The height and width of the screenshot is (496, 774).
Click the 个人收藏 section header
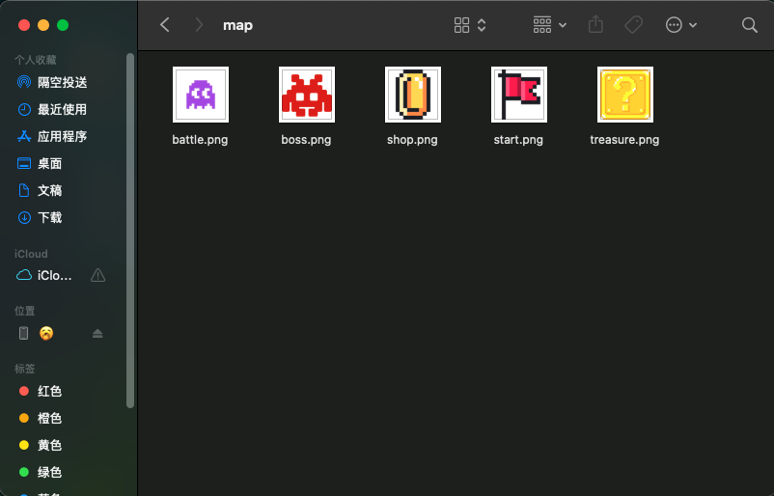point(35,60)
